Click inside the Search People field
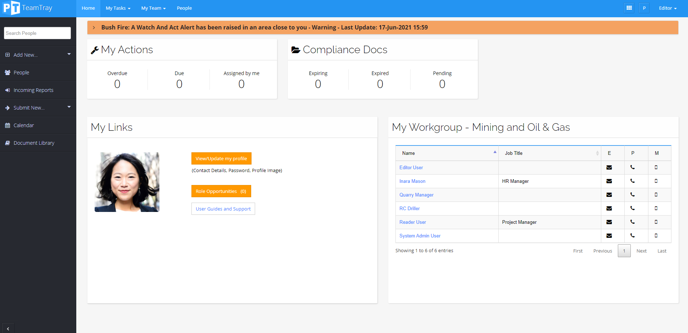The image size is (688, 333). click(x=37, y=33)
